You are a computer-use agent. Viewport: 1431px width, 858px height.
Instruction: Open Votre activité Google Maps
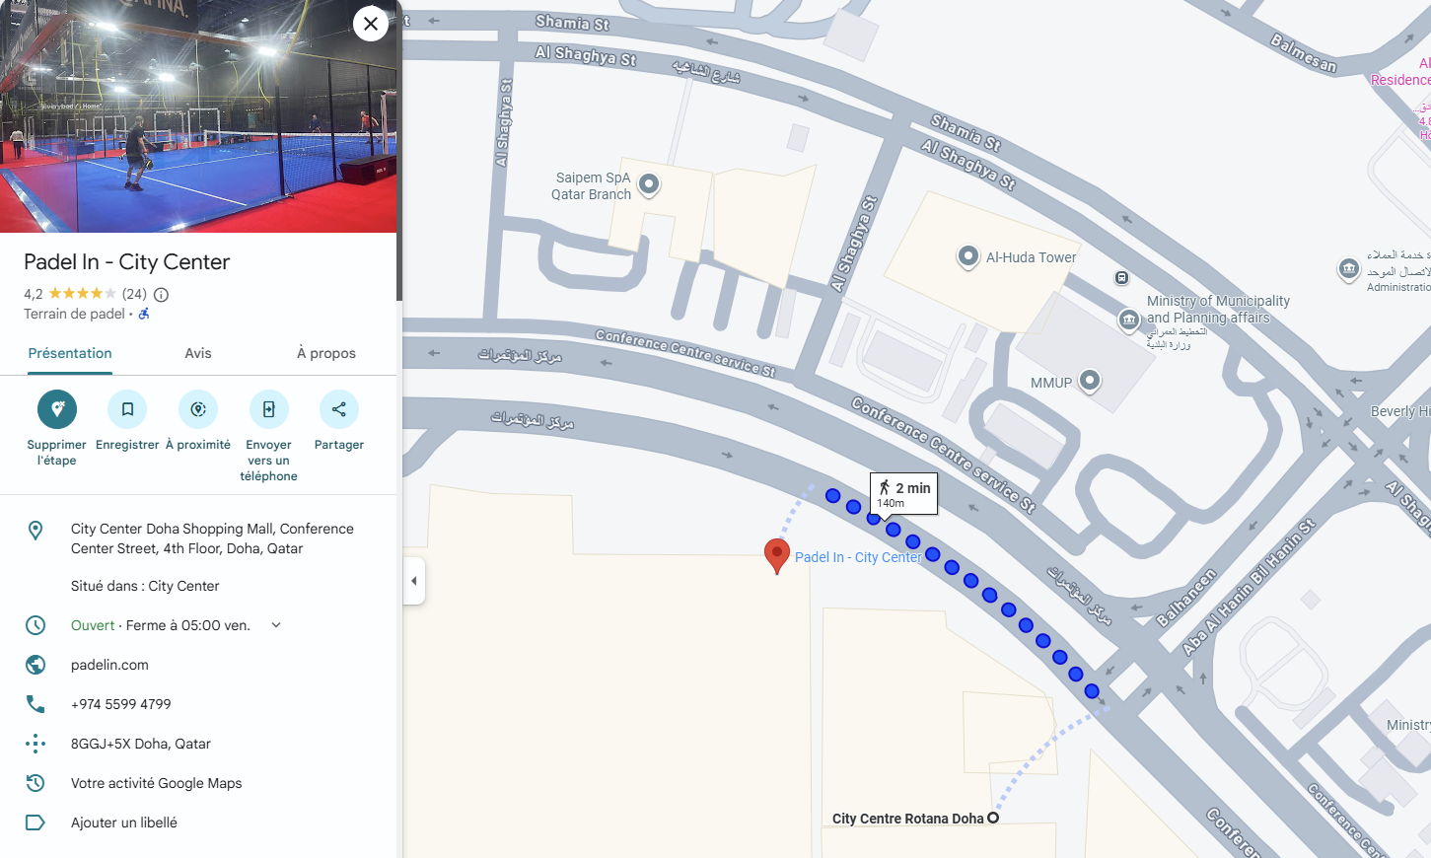coord(157,783)
